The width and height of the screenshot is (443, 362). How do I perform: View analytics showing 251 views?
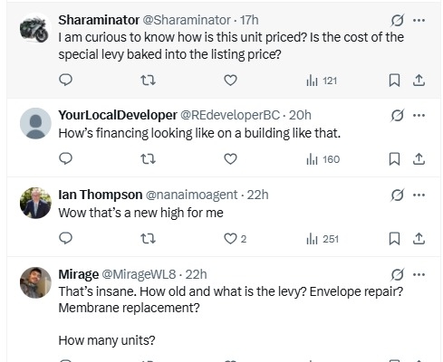click(323, 239)
